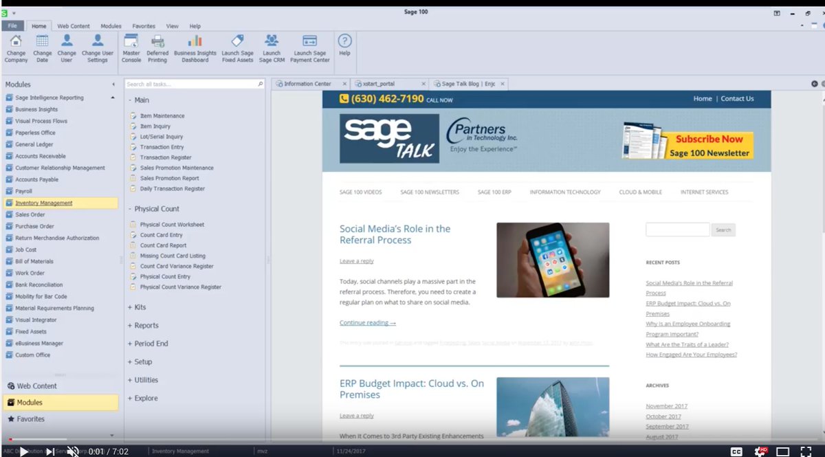825x457 pixels.
Task: Click the search magnifier in task search
Action: point(260,84)
